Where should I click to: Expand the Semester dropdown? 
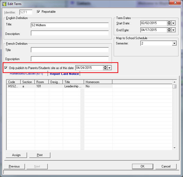[x=174, y=43]
